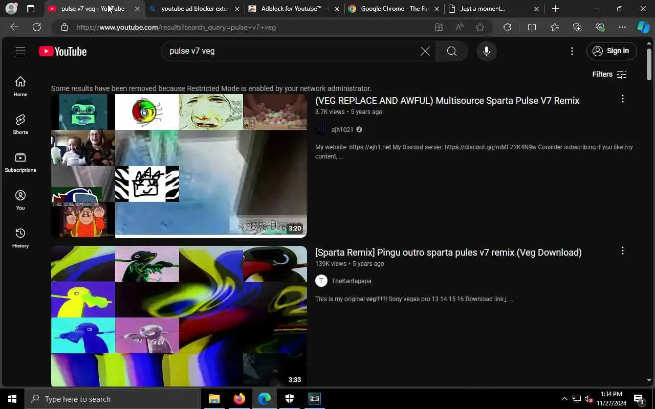655x409 pixels.
Task: Click the muted volume tray icon
Action: [x=588, y=399]
